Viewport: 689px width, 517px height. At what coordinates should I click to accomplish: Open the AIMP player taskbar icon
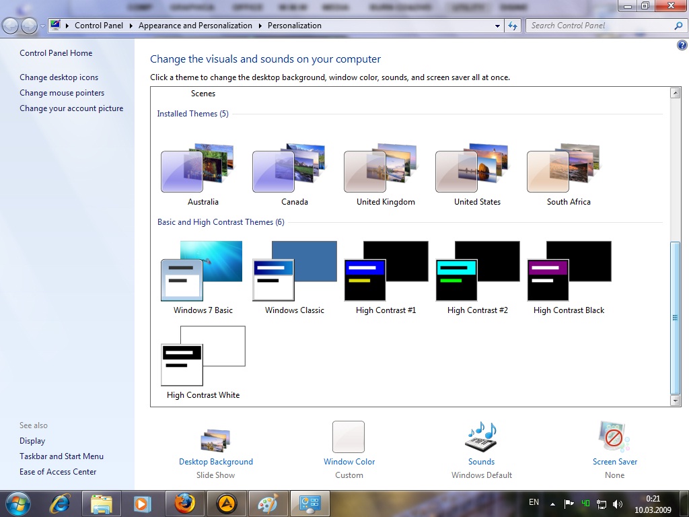tap(226, 504)
